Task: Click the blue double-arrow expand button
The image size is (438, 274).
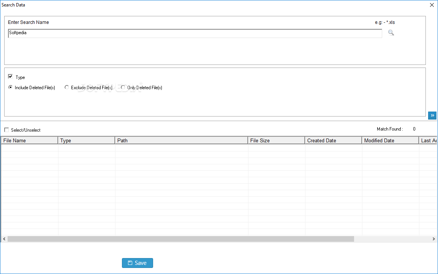Action: click(x=432, y=115)
